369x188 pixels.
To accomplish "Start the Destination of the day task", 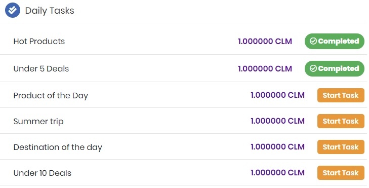I will tap(341, 147).
